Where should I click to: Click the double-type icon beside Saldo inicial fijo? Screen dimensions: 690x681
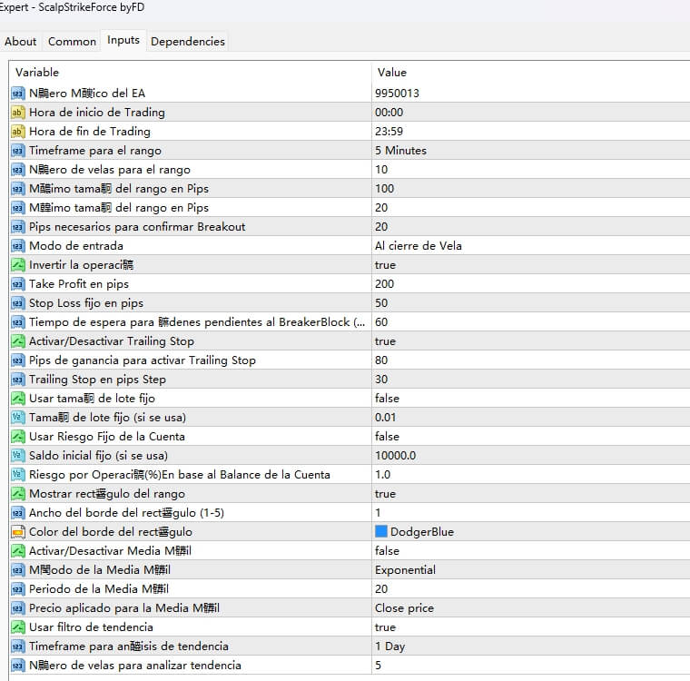(18, 456)
